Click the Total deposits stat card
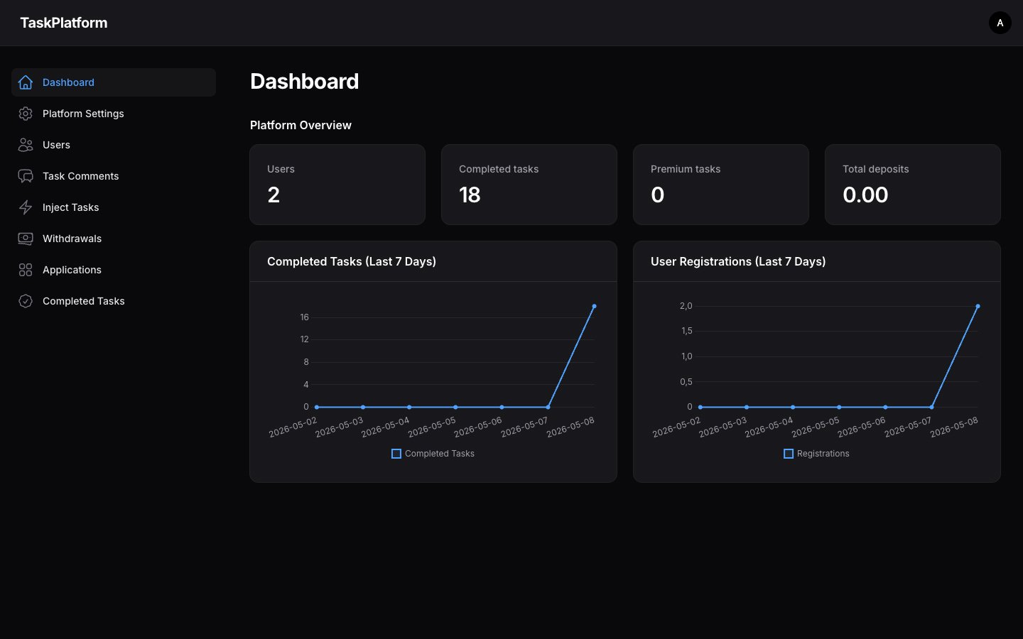 click(913, 185)
